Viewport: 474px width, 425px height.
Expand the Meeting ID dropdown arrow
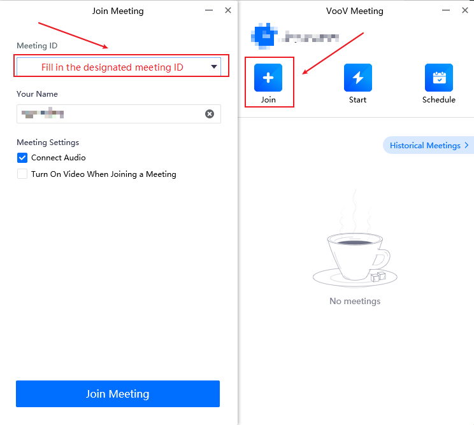[x=214, y=67]
